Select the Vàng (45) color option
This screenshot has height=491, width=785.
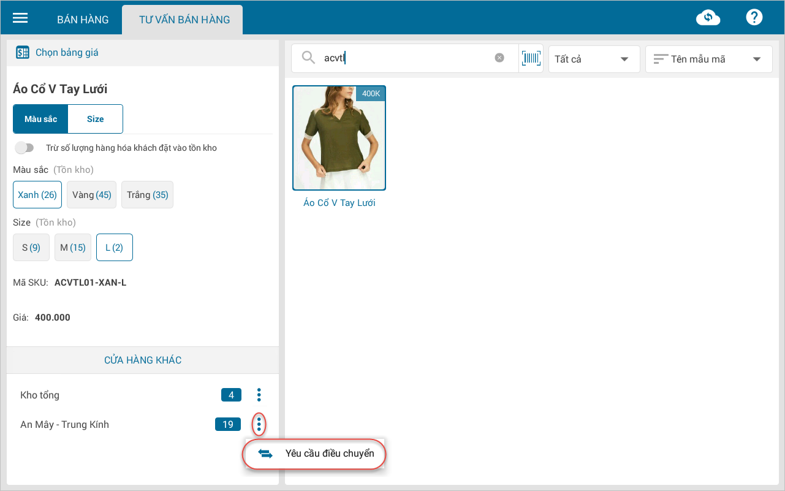91,195
